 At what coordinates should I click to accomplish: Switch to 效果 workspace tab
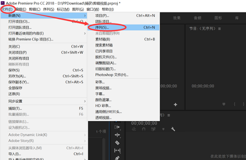coord(177,18)
